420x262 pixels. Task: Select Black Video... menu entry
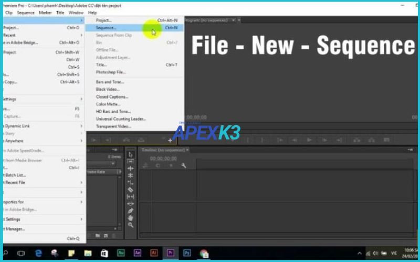(x=107, y=90)
